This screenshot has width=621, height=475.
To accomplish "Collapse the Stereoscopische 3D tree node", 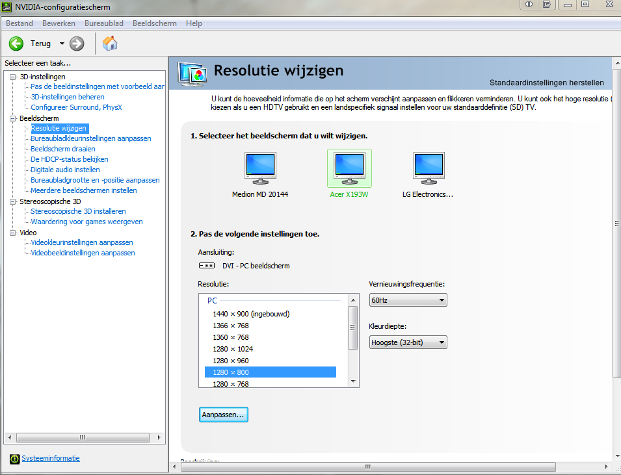I will (x=12, y=201).
